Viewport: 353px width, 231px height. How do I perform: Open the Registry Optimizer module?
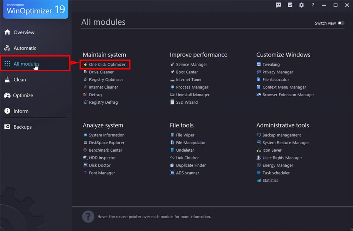coord(106,80)
